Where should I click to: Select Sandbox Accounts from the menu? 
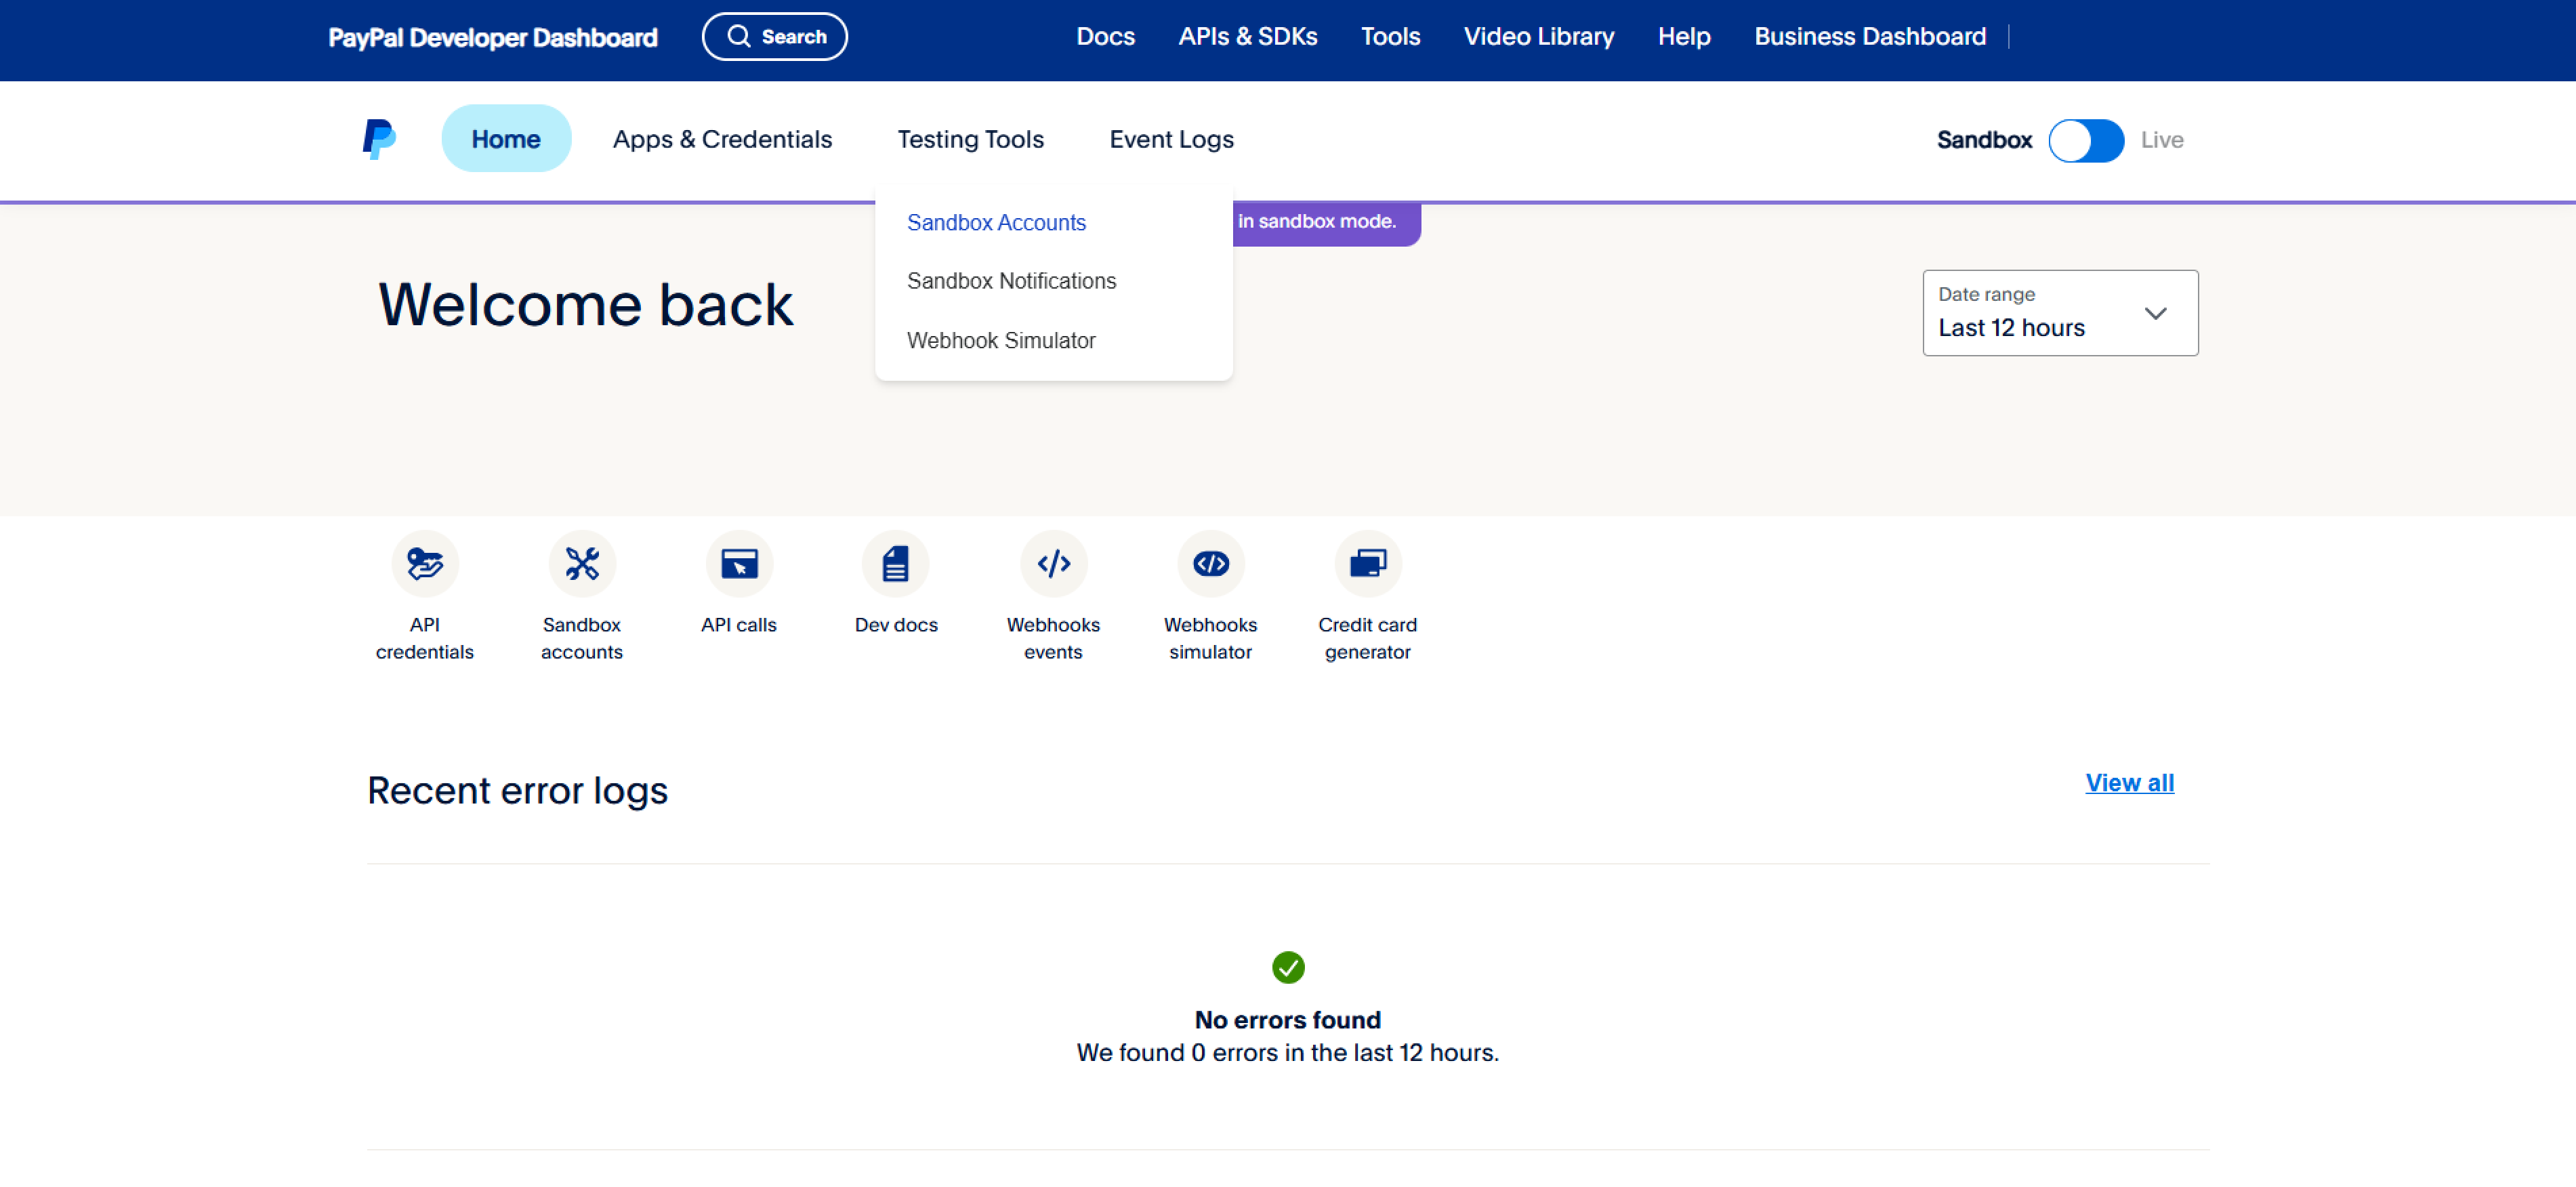tap(996, 222)
